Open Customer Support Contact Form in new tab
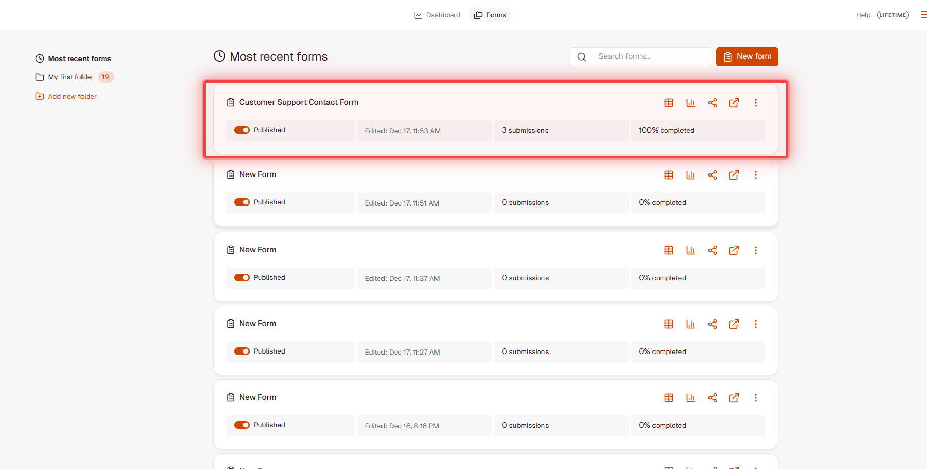Image resolution: width=927 pixels, height=469 pixels. [x=734, y=103]
